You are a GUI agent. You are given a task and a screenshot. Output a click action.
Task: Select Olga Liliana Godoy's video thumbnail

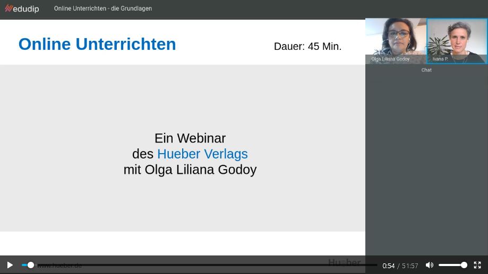pyautogui.click(x=396, y=41)
